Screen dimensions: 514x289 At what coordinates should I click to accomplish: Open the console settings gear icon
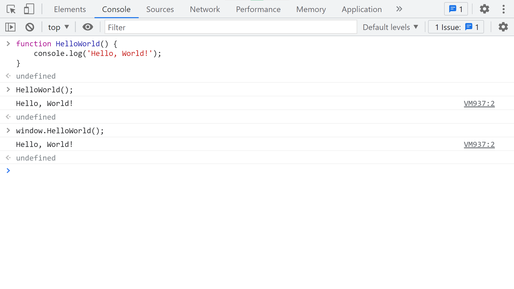tap(503, 27)
